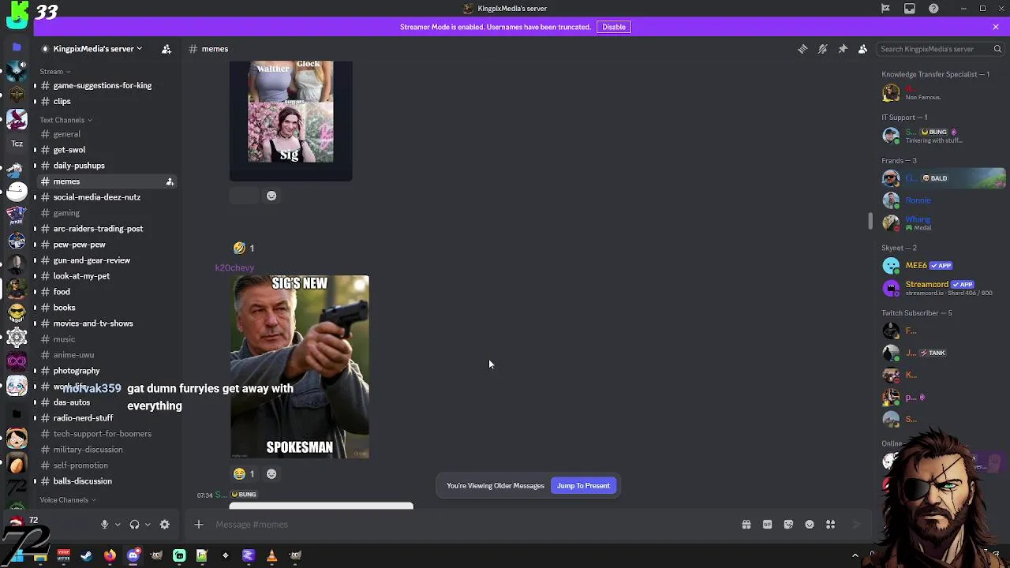
Task: Open the Inbox icon in title bar
Action: (x=910, y=9)
